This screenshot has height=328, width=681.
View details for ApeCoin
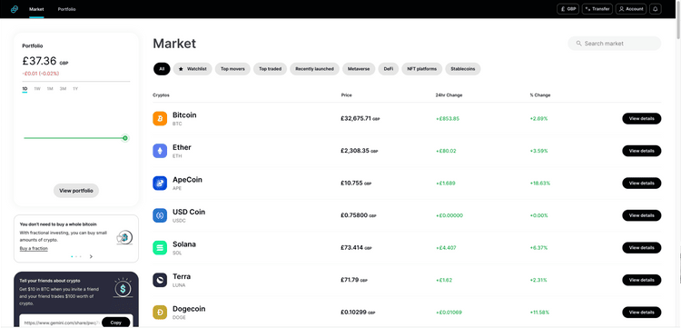(641, 183)
